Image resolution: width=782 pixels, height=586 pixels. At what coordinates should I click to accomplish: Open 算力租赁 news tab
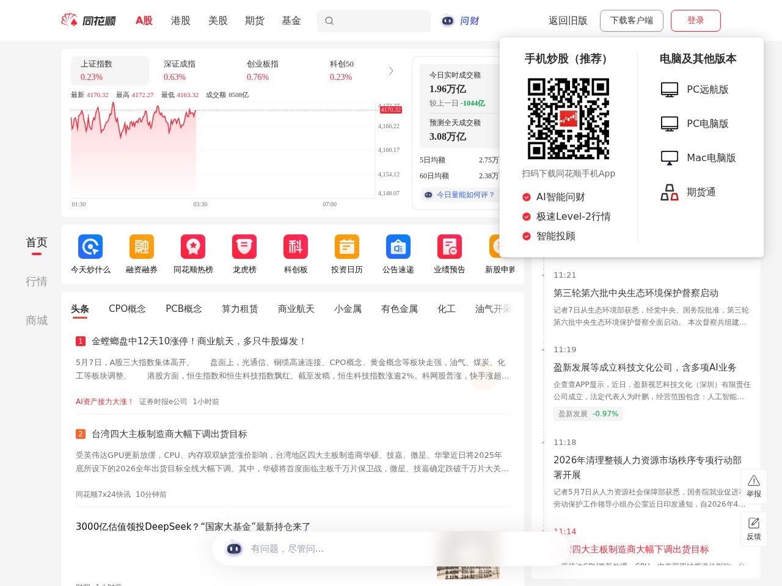tap(240, 309)
